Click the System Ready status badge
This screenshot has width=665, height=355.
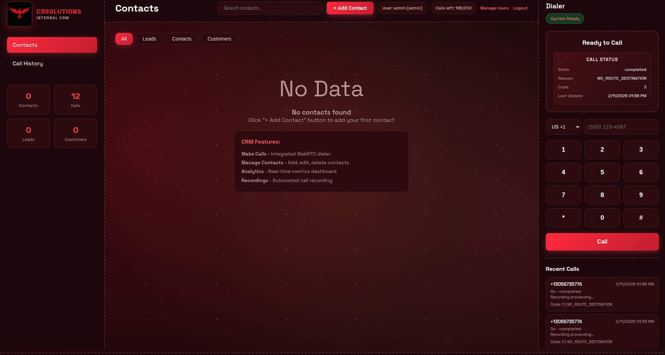[x=564, y=19]
